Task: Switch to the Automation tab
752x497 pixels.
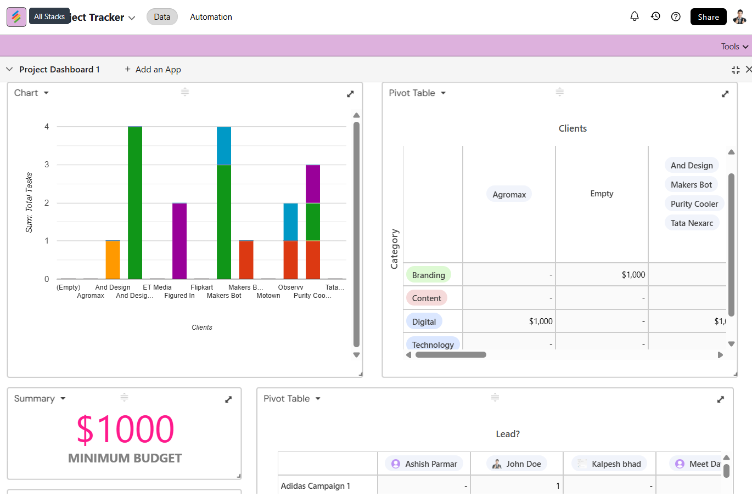Action: click(x=211, y=17)
